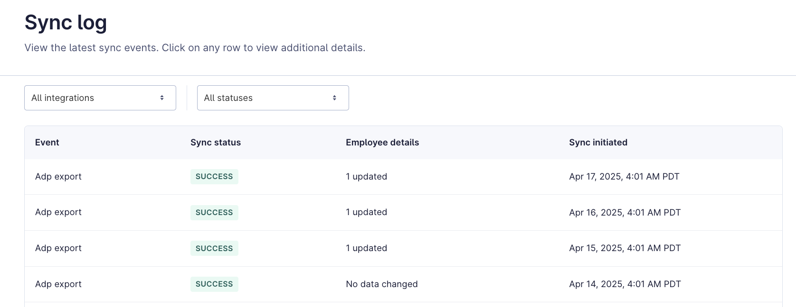Open the All statuses dropdown
This screenshot has height=307, width=796.
pyautogui.click(x=273, y=98)
